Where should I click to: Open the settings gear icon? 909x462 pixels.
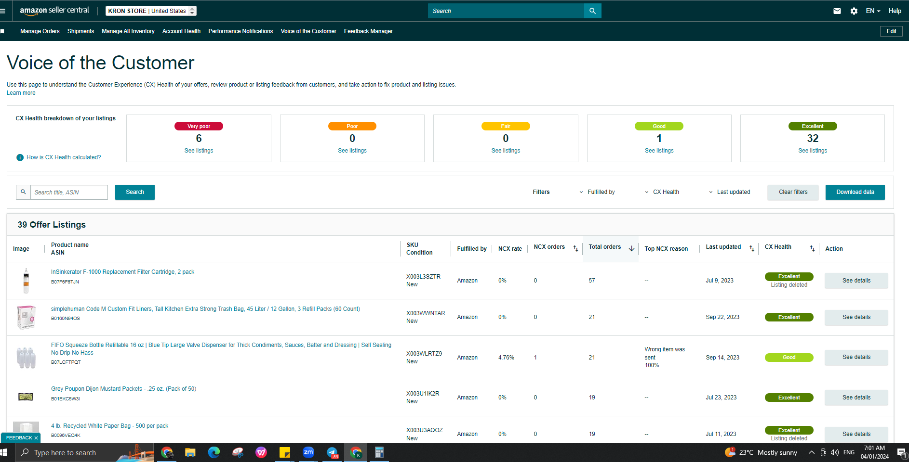(x=854, y=11)
